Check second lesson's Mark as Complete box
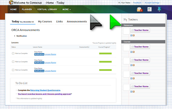172x109 pixels. click(x=13, y=62)
